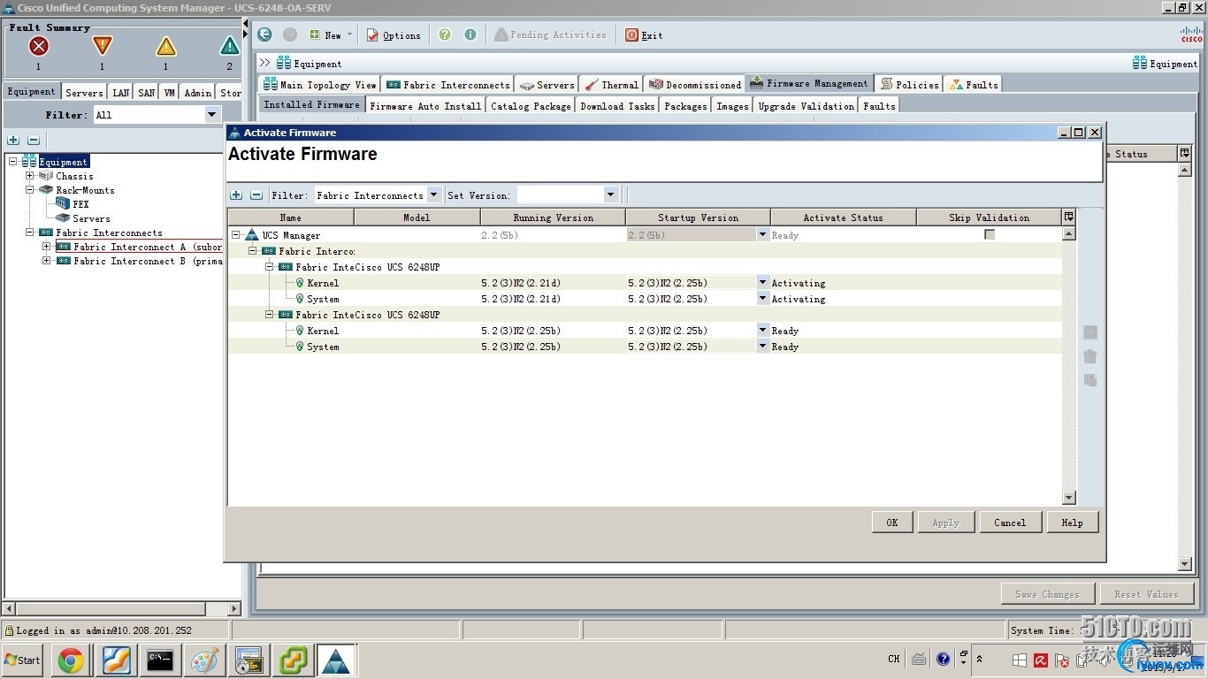This screenshot has width=1208, height=679.
Task: Expand Fabric Interconnect B tree node
Action: [46, 261]
